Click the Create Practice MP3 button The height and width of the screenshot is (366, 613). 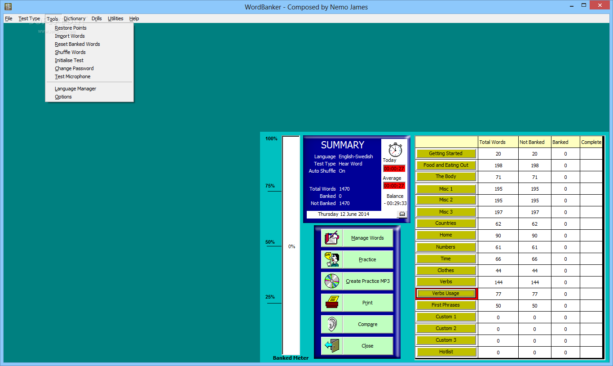pyautogui.click(x=367, y=281)
